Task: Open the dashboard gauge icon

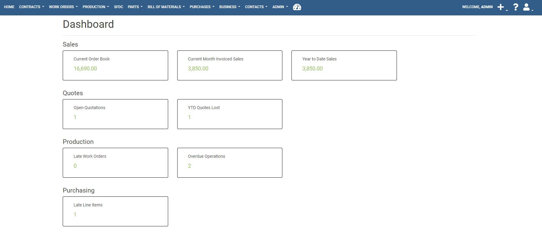Action: coord(297,7)
